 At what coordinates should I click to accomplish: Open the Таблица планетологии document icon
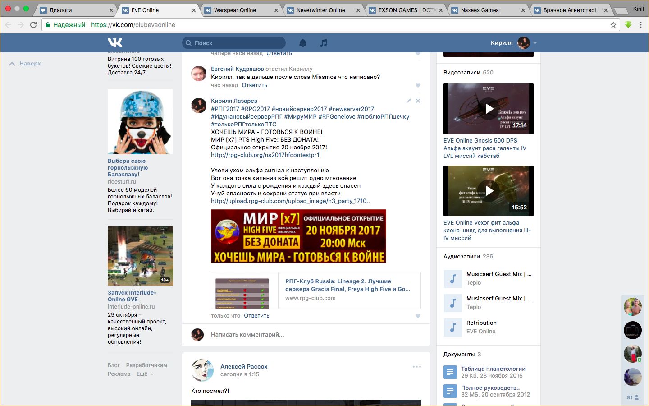click(450, 372)
